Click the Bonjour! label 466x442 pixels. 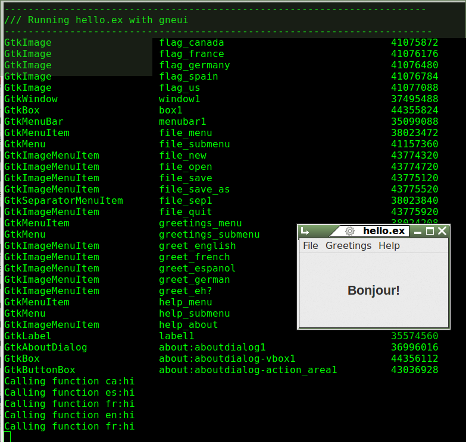tap(373, 291)
